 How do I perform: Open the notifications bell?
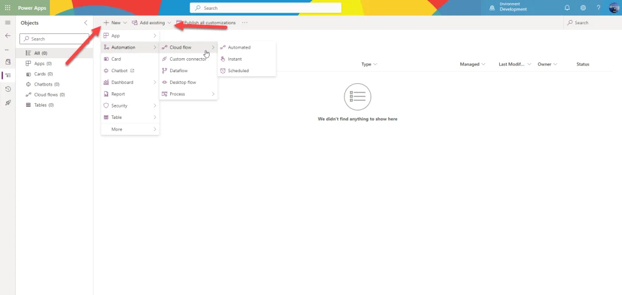567,8
